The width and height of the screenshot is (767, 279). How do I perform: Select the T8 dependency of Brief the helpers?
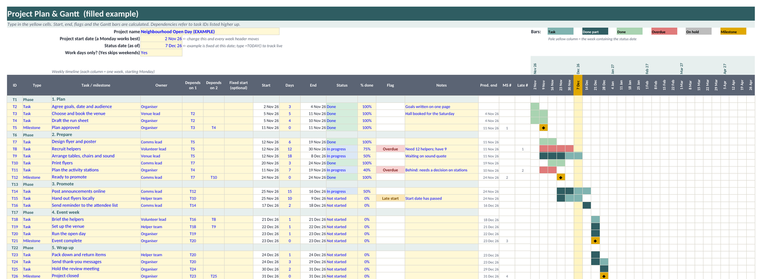tap(214, 219)
